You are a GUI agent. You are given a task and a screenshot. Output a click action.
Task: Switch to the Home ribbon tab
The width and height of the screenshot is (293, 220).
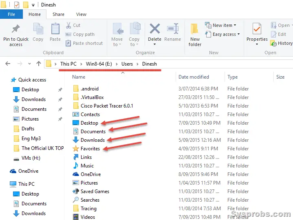pos(35,14)
